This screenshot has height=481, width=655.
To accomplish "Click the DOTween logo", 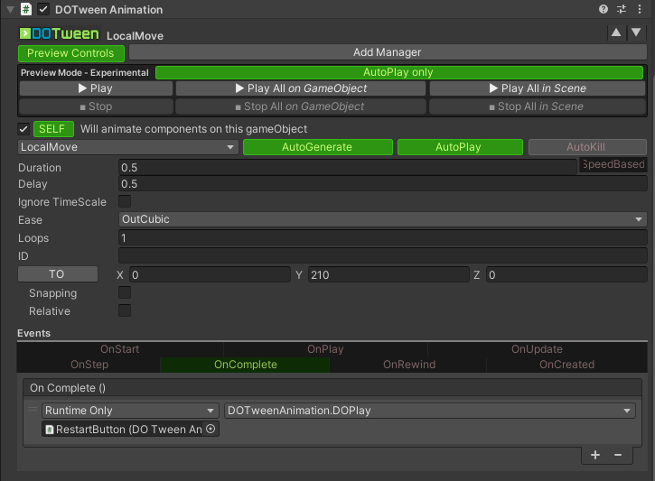I will point(60,33).
